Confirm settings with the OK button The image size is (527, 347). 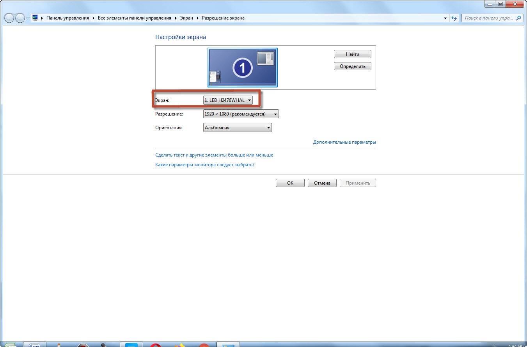click(x=290, y=183)
